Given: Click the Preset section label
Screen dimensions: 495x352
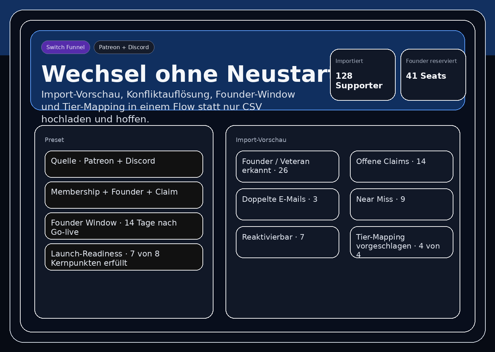Looking at the screenshot, I should (54, 140).
